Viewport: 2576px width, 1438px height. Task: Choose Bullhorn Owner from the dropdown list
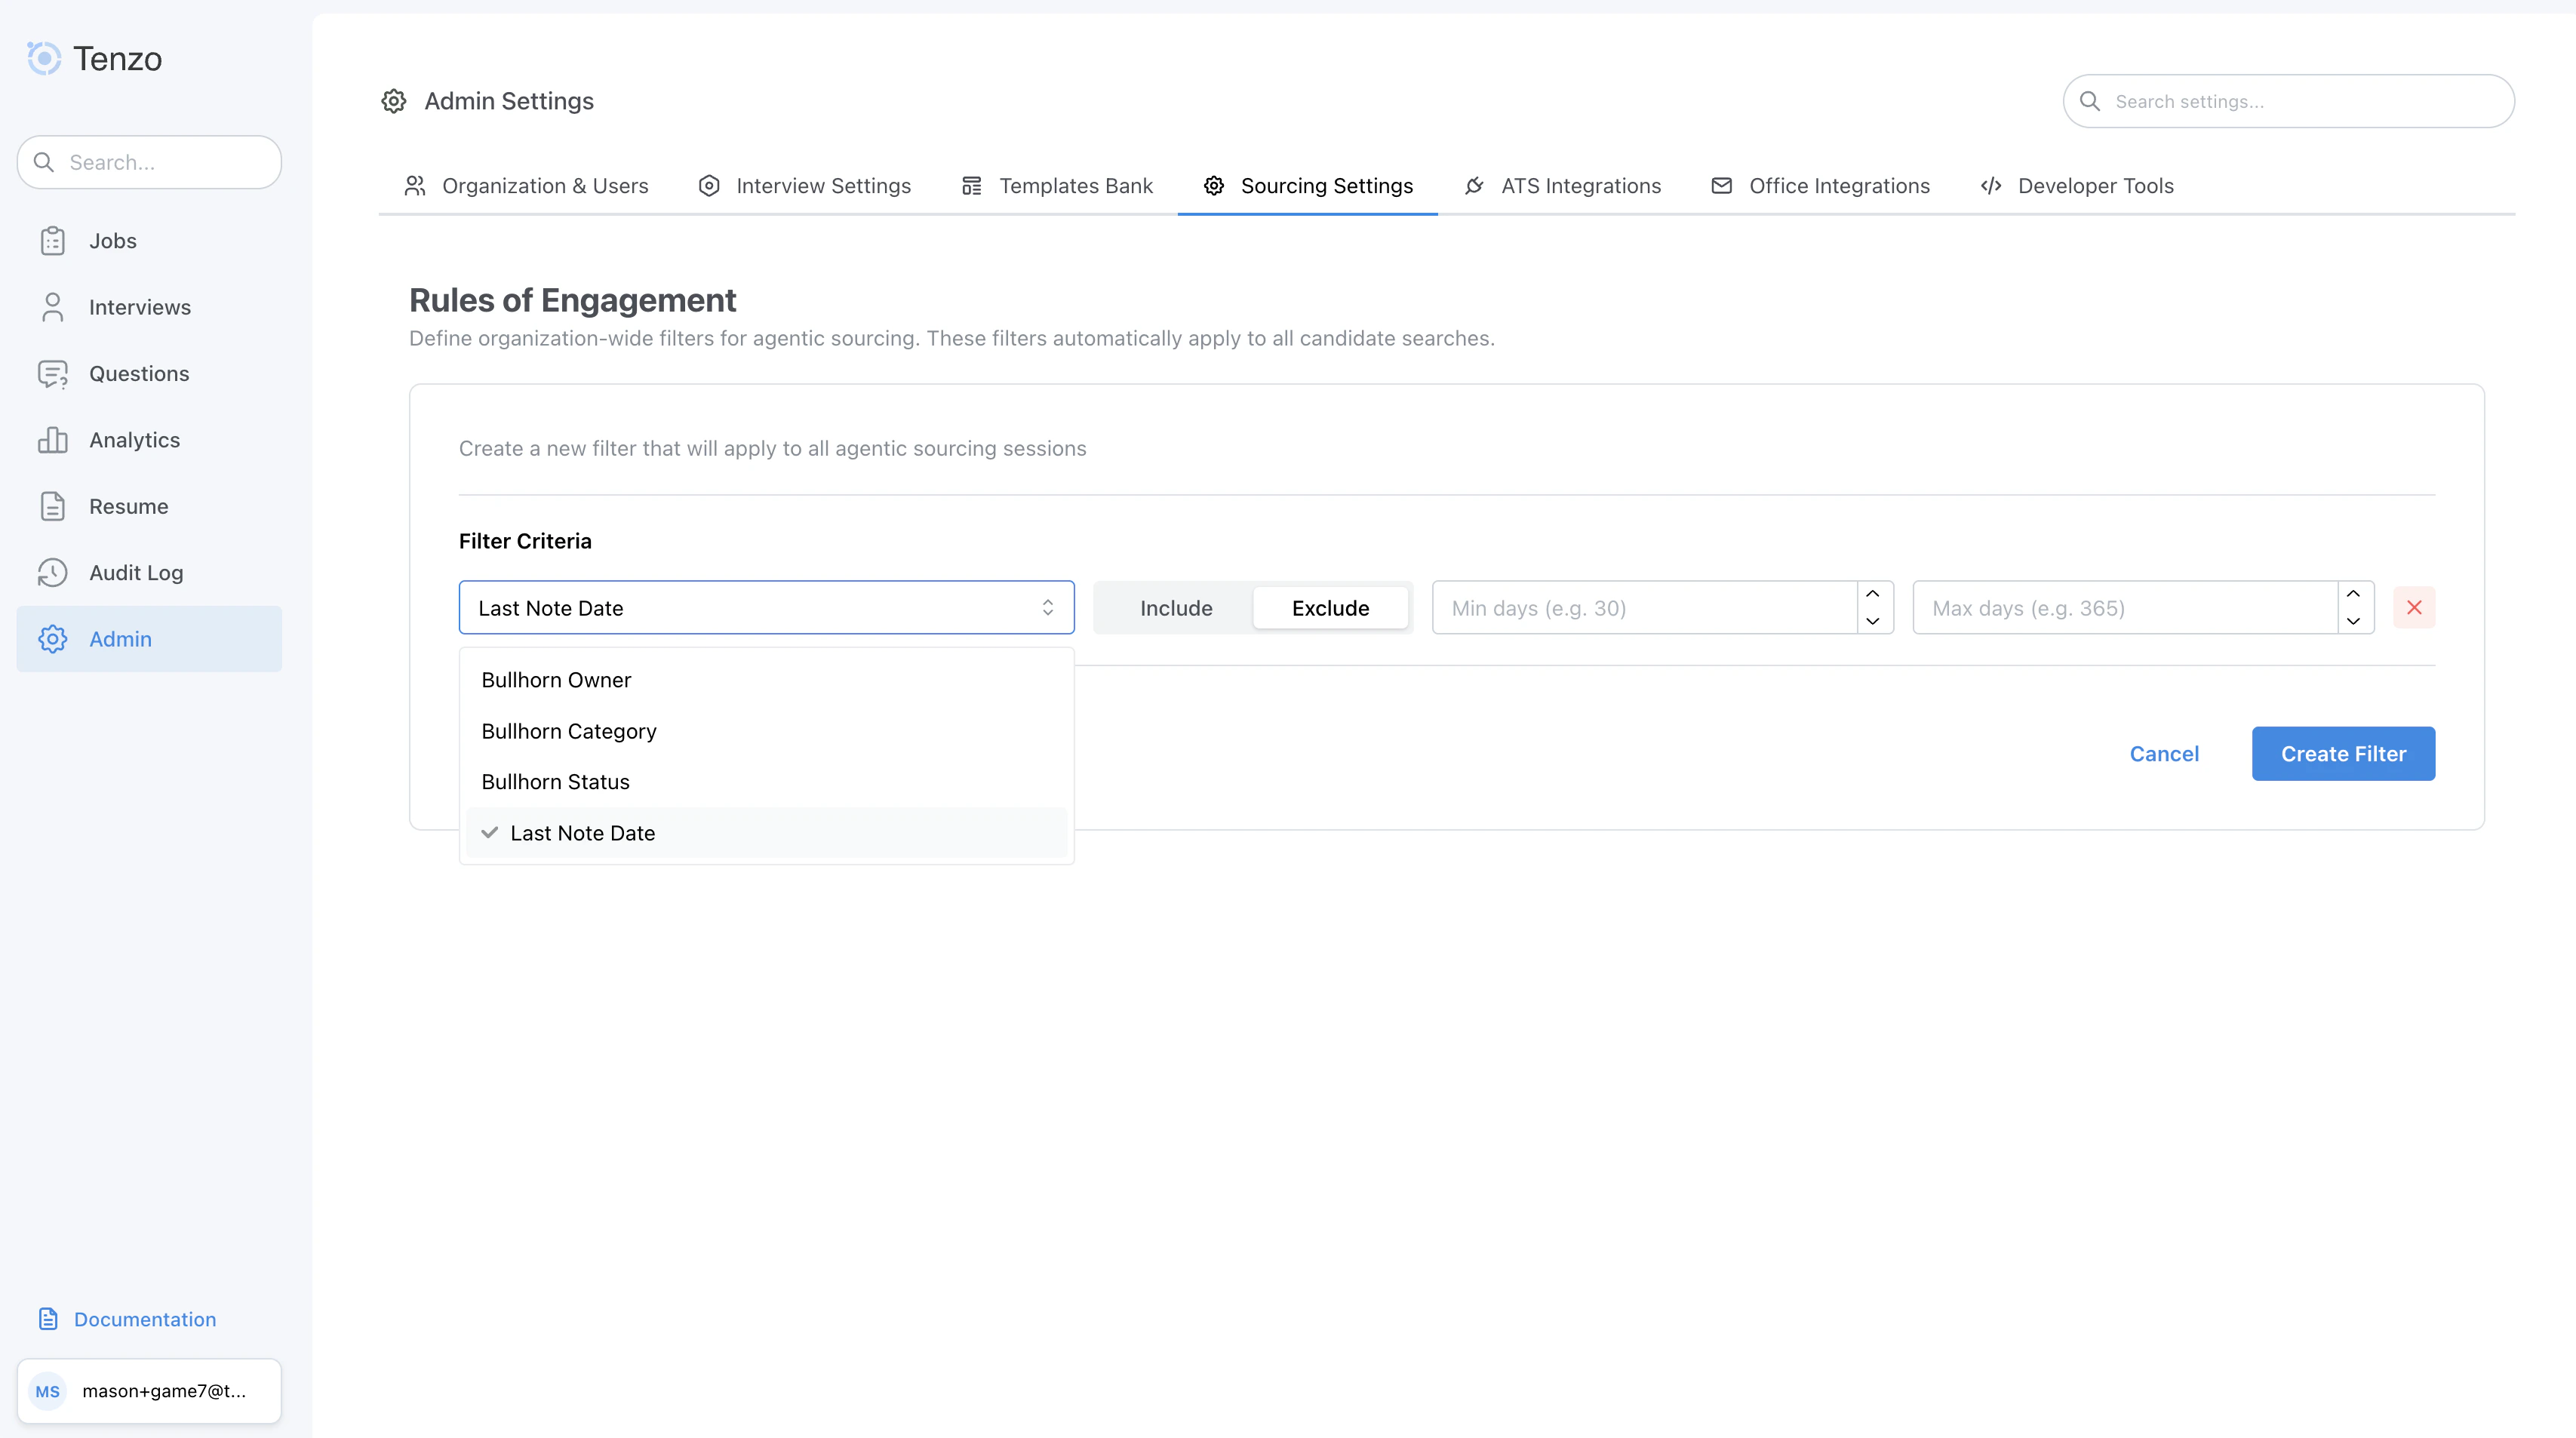pos(556,680)
